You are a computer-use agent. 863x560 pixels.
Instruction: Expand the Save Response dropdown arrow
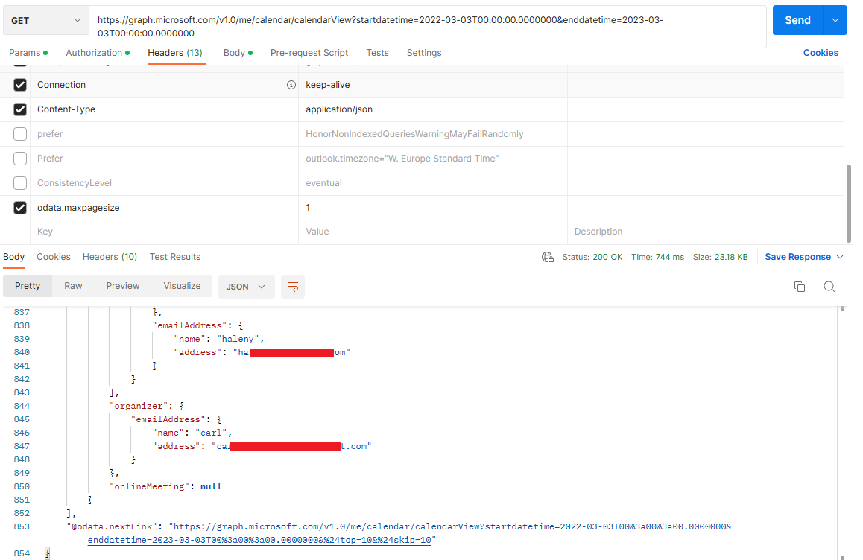pyautogui.click(x=840, y=257)
